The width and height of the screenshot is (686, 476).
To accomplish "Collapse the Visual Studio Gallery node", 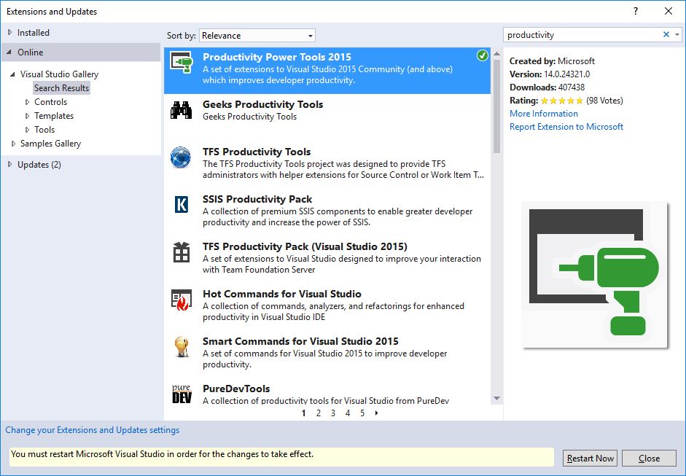I will point(12,74).
